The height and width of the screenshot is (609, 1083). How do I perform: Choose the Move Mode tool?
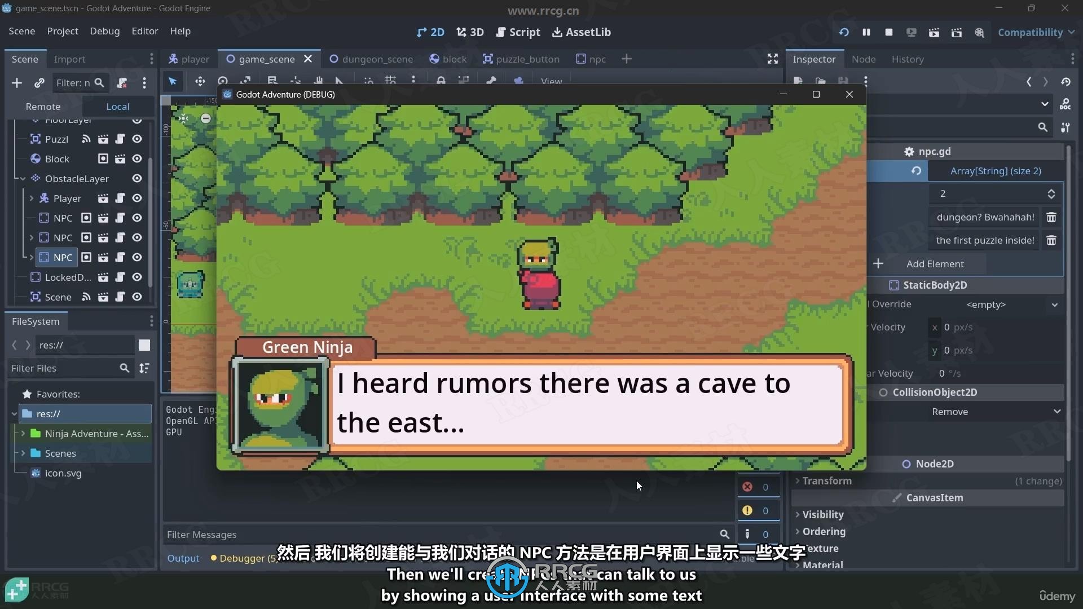pyautogui.click(x=200, y=81)
